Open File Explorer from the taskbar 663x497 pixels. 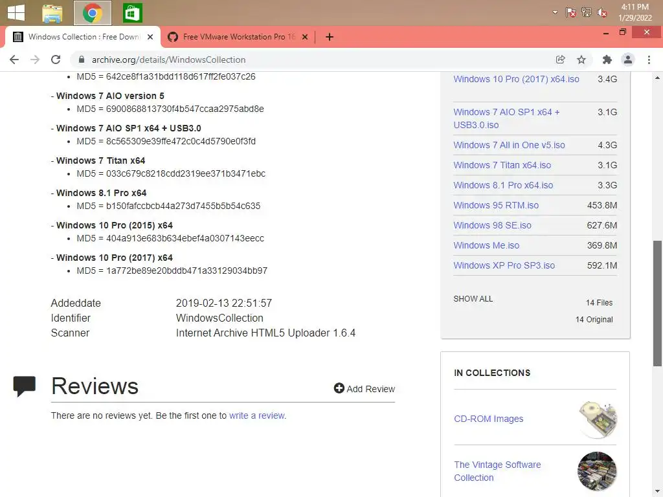[52, 13]
